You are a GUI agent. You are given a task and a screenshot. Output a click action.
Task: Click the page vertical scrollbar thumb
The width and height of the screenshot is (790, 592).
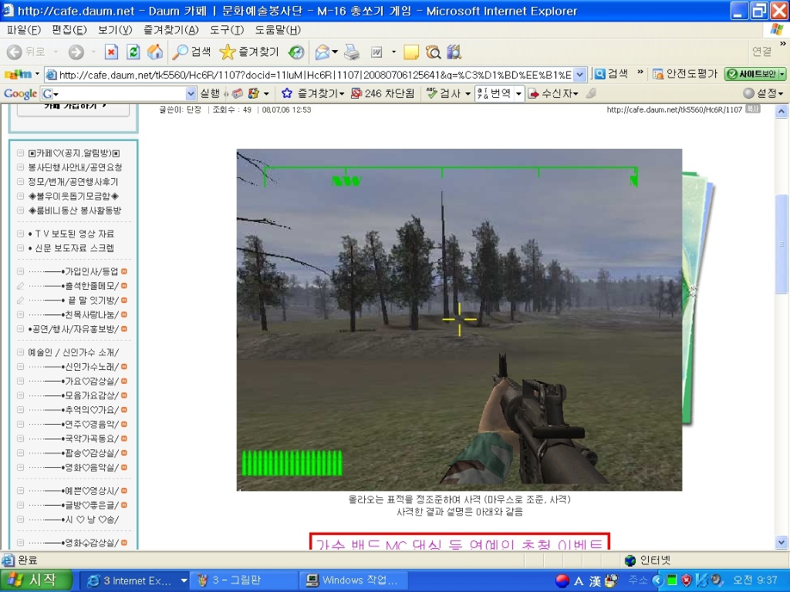click(781, 244)
